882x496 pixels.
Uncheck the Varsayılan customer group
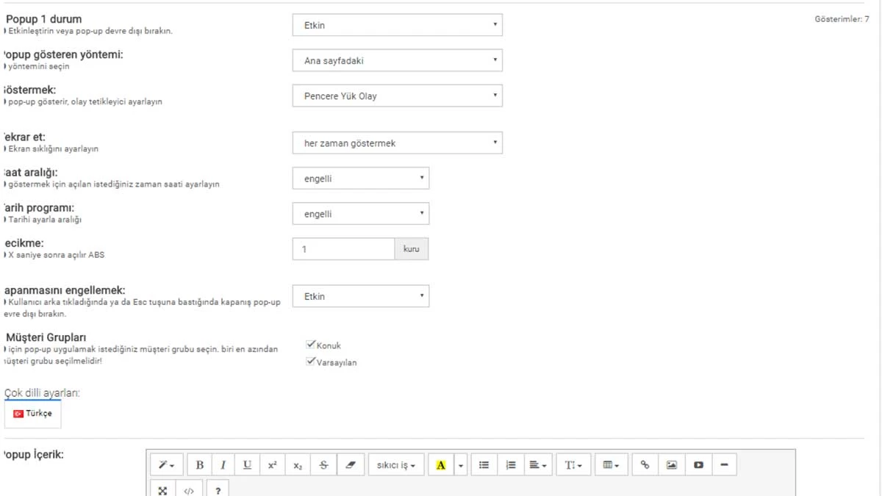tap(310, 361)
